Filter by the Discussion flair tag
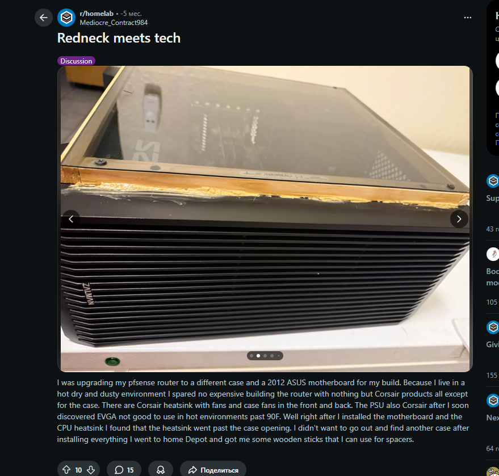The image size is (499, 476). click(x=76, y=61)
